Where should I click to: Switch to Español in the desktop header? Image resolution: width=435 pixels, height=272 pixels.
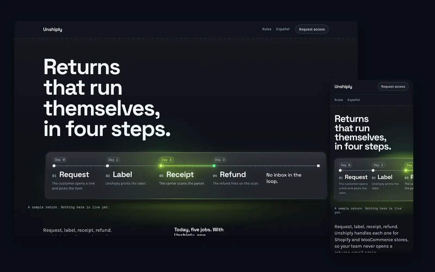point(283,29)
